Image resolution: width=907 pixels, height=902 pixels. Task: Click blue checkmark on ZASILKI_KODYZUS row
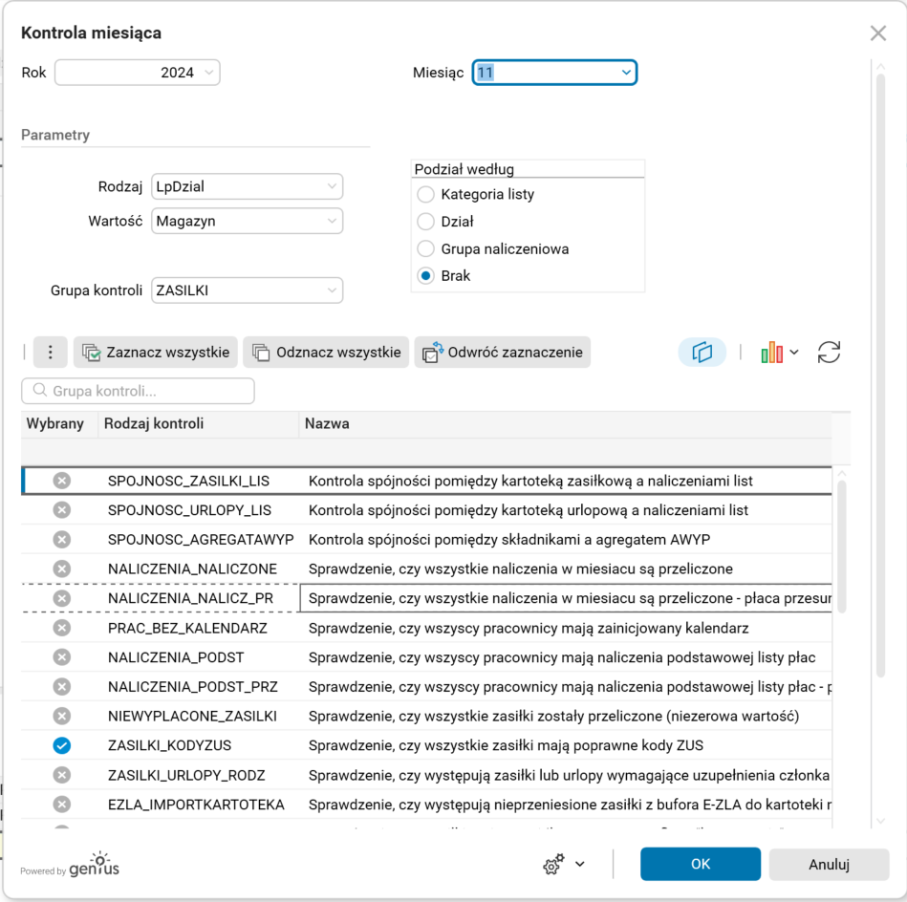coord(62,745)
